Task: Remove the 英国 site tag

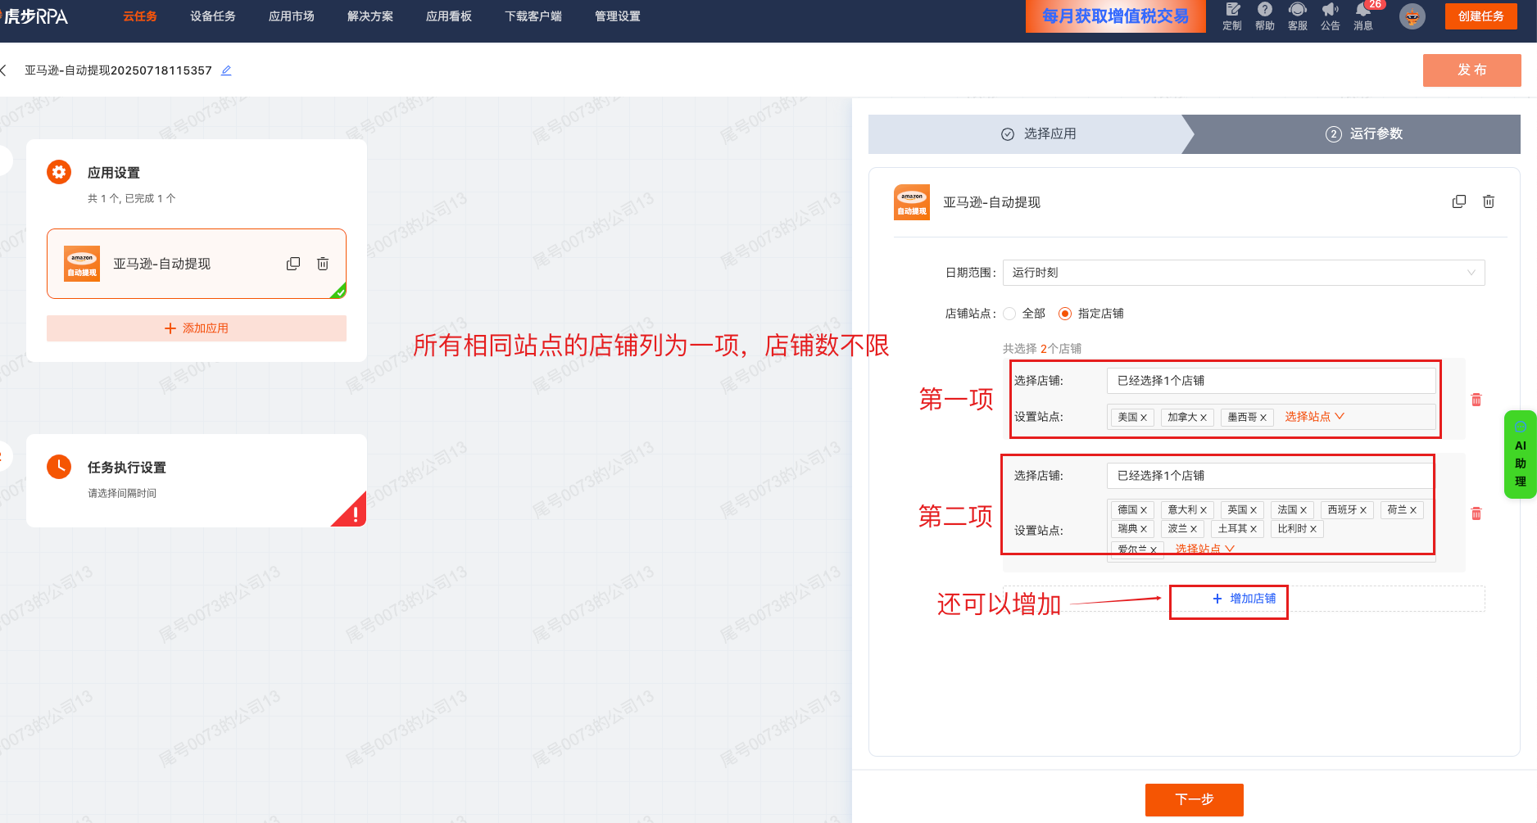Action: (1254, 510)
